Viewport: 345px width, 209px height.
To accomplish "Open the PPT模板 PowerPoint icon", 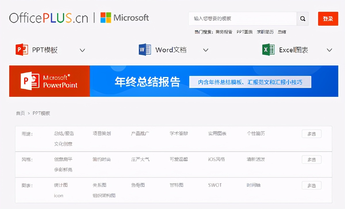I will [x=21, y=49].
